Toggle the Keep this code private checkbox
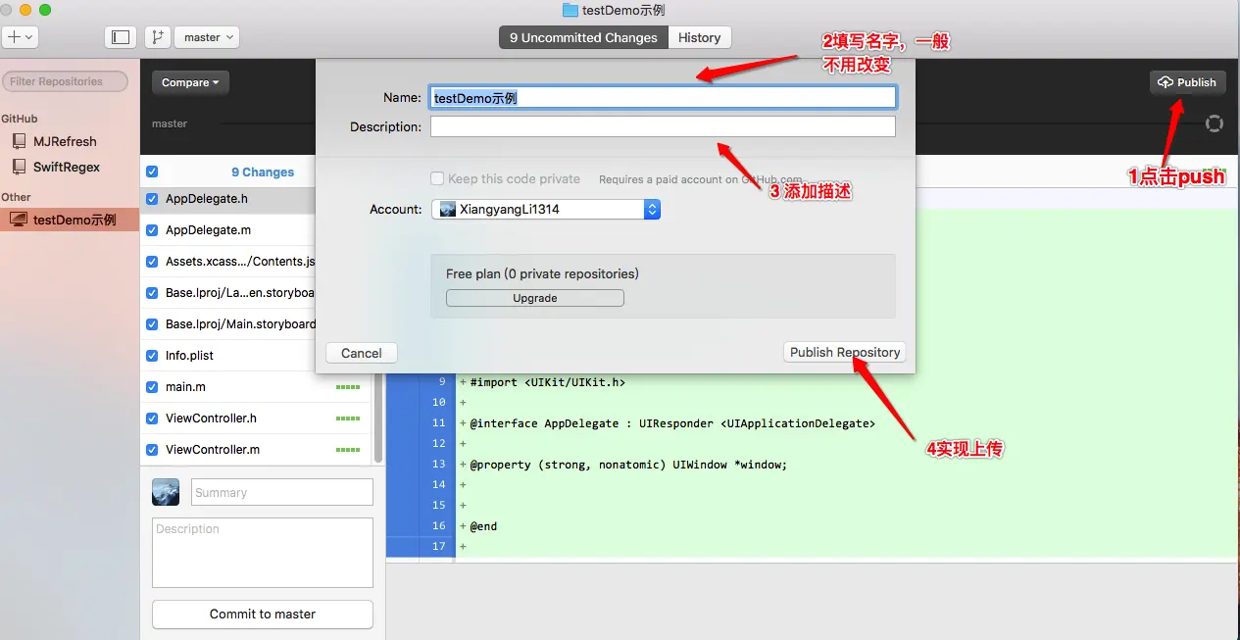This screenshot has height=640, width=1240. pyautogui.click(x=438, y=178)
